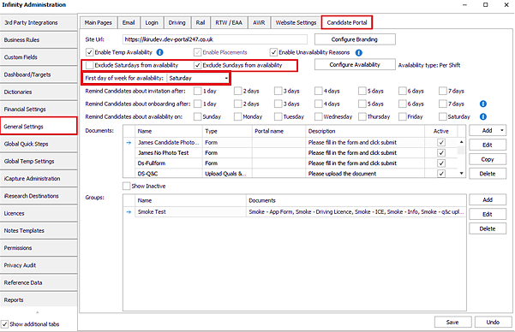Click documents list scroll down arrow
Viewport: 515px width, 332px height.
pos(461,173)
